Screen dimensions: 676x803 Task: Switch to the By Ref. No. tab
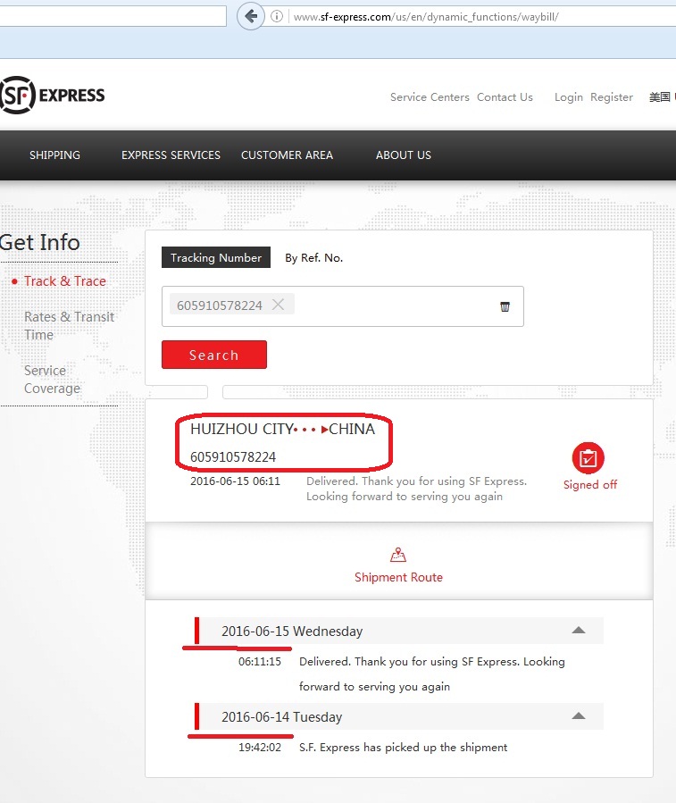click(314, 257)
